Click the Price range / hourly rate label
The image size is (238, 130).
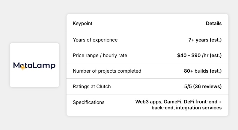[x=100, y=56]
